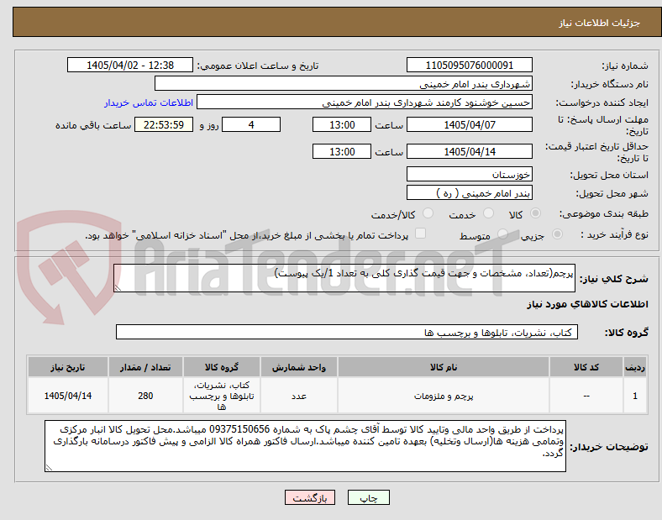Viewport: 662px width, 520px height.
Task: Click the ردیف column header
Action: [x=635, y=367]
